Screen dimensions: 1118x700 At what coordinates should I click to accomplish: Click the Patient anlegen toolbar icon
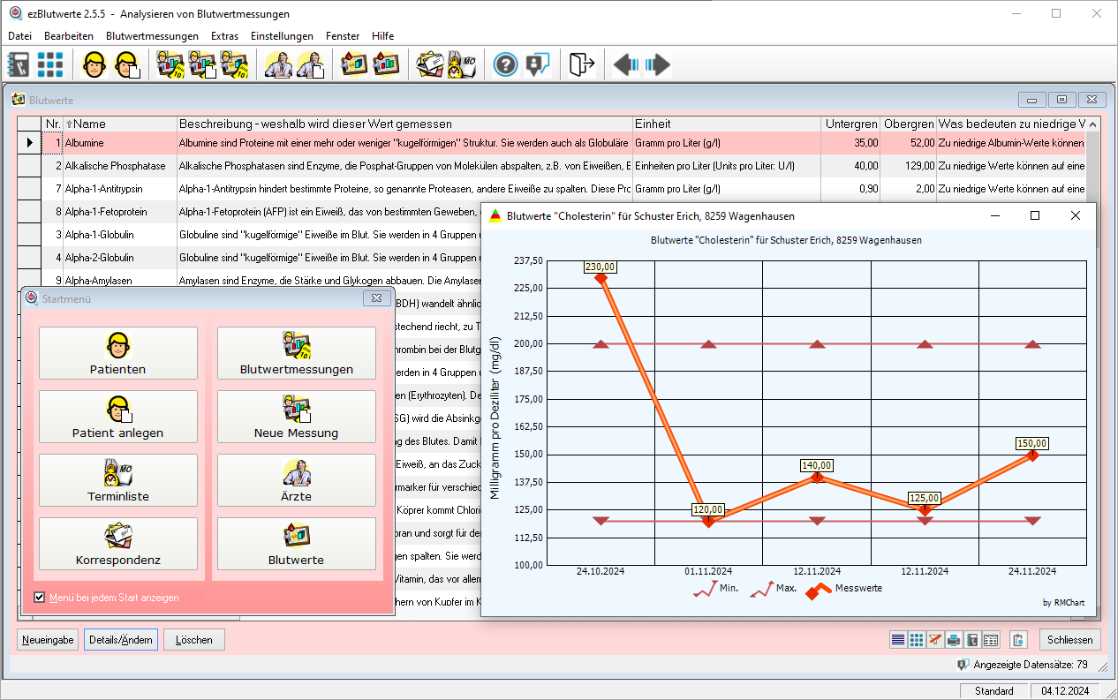click(x=126, y=64)
